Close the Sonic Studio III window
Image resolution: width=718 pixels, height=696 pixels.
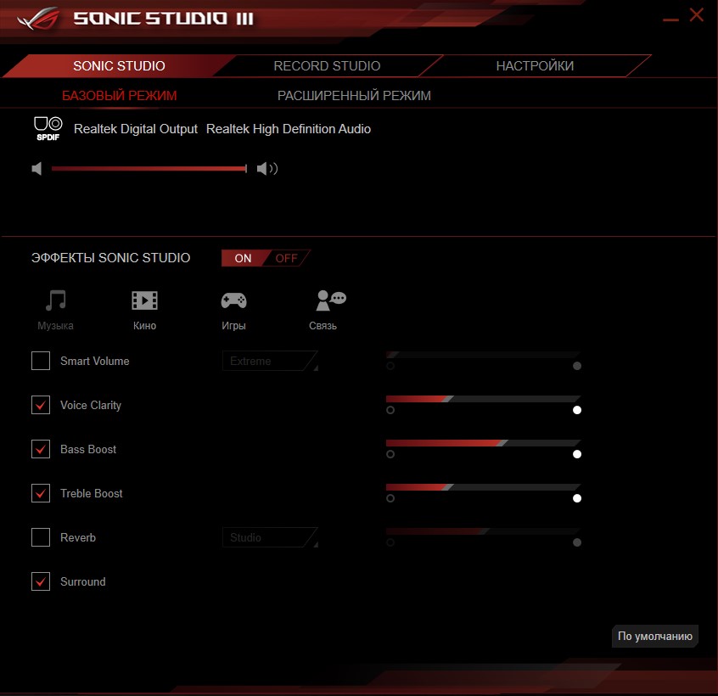[697, 15]
